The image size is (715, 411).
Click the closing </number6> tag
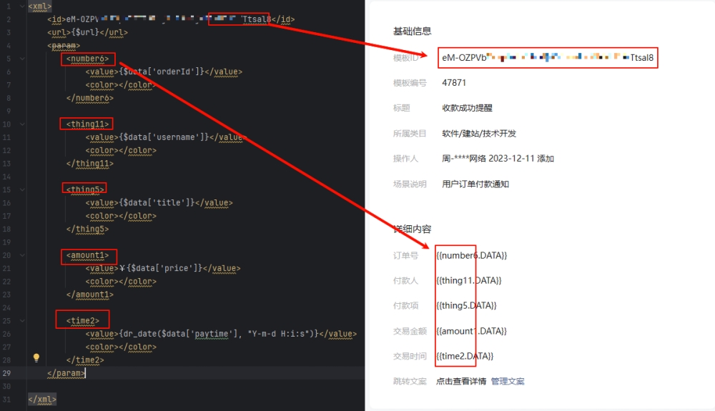(x=90, y=98)
